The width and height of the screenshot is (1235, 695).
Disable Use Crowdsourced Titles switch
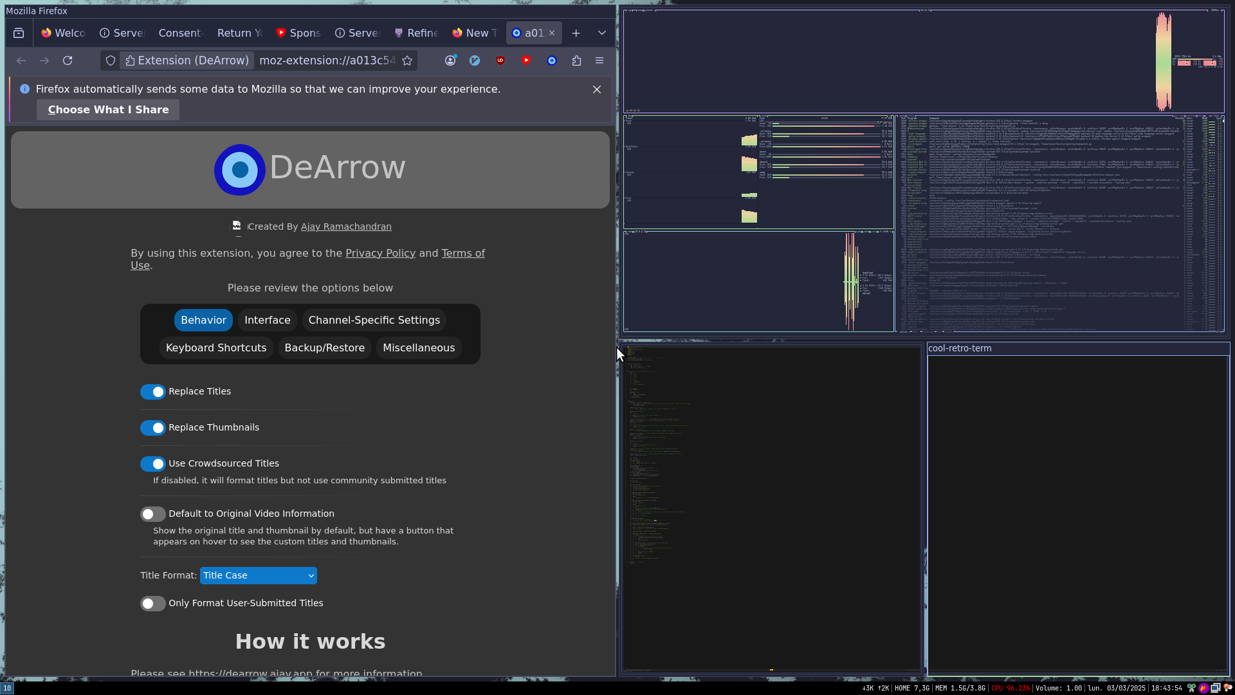152,464
